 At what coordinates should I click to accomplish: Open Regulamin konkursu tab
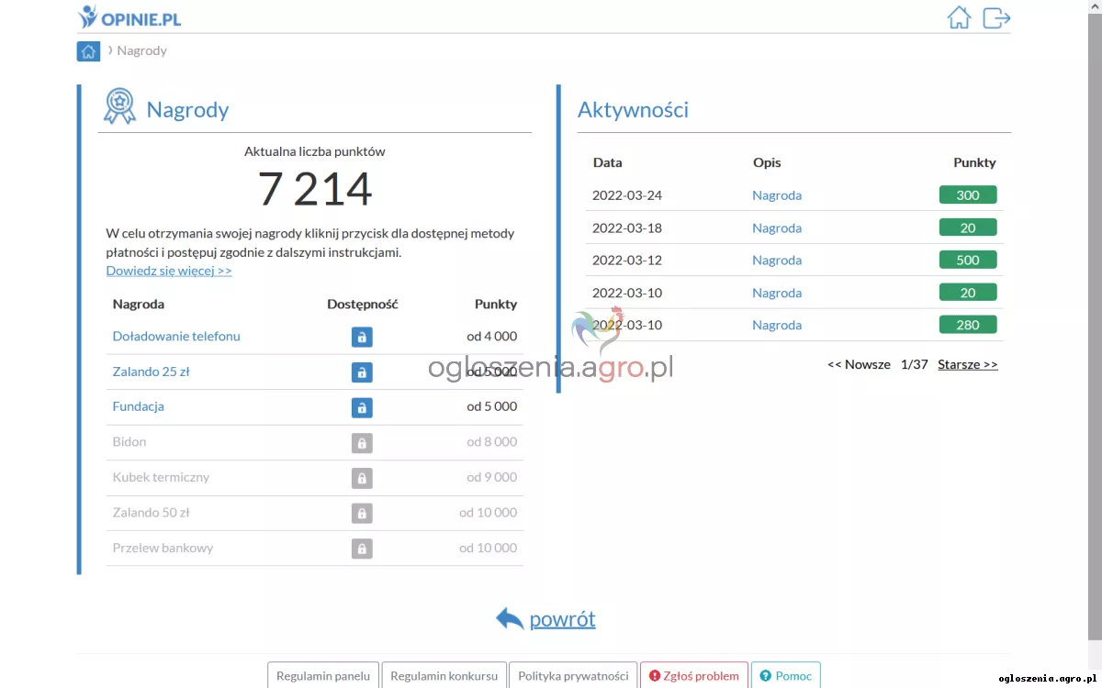point(444,676)
